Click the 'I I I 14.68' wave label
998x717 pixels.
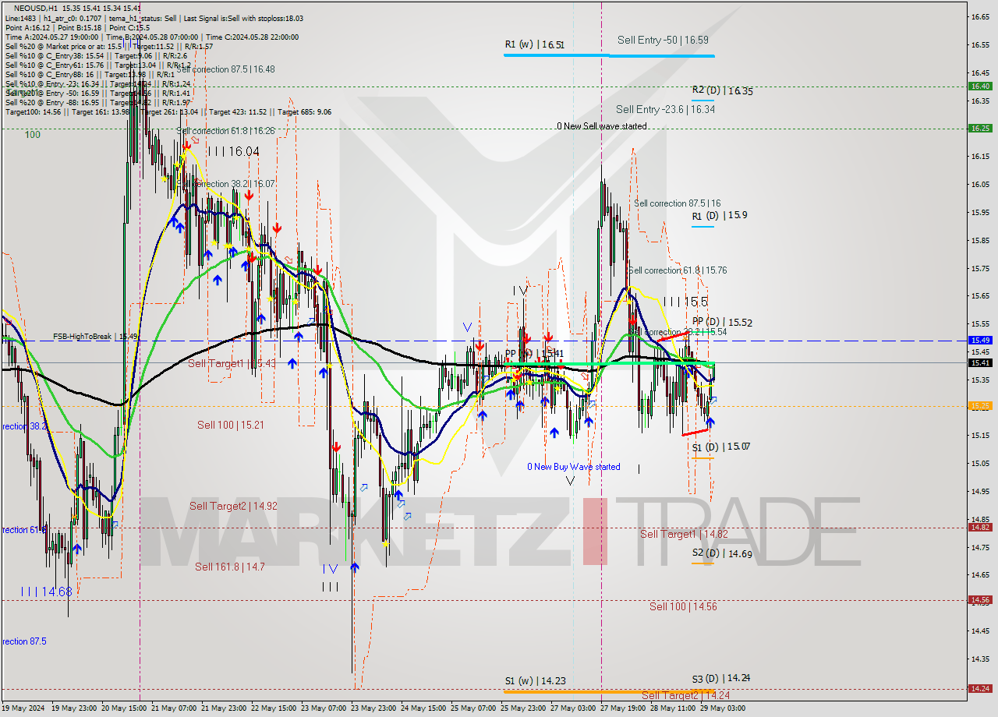[47, 592]
